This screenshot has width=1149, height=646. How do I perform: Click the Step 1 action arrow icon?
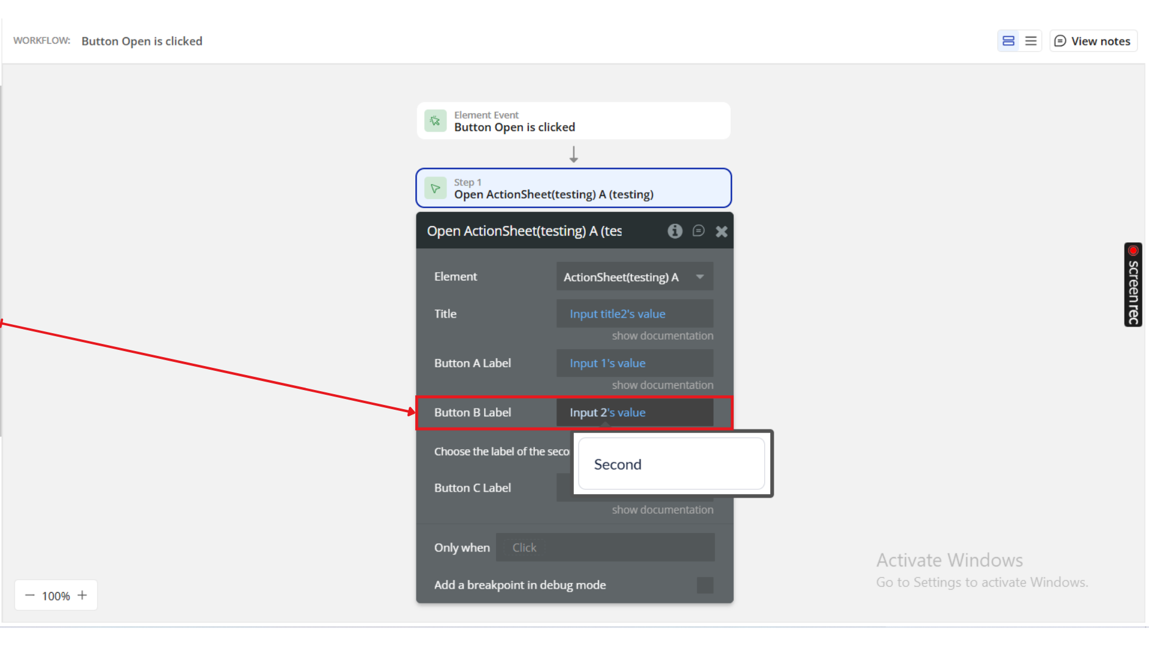pos(436,188)
